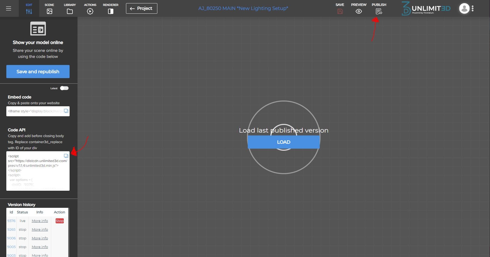Select version id 9006
The height and width of the screenshot is (257, 490).
pyautogui.click(x=11, y=238)
